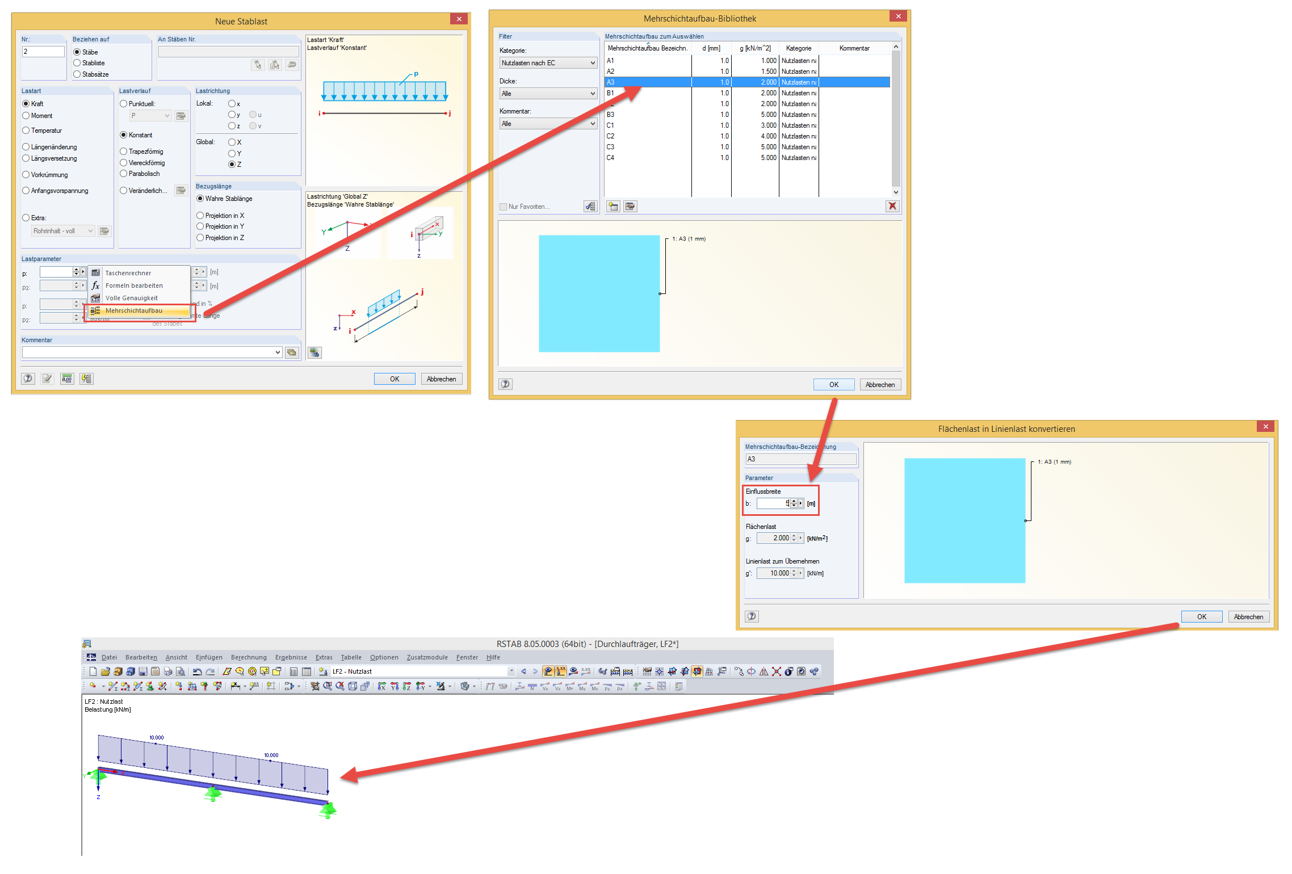Viewport: 1292px width, 874px height.
Task: Open the LF2 - Nutzlast load case dropdown
Action: [x=511, y=671]
